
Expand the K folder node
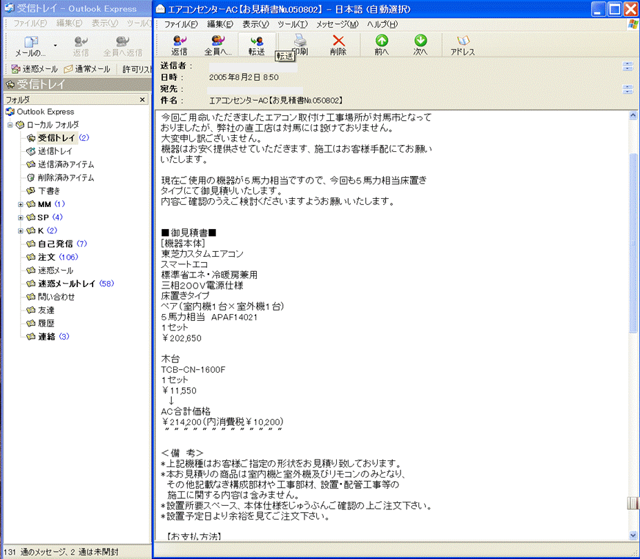(x=21, y=231)
